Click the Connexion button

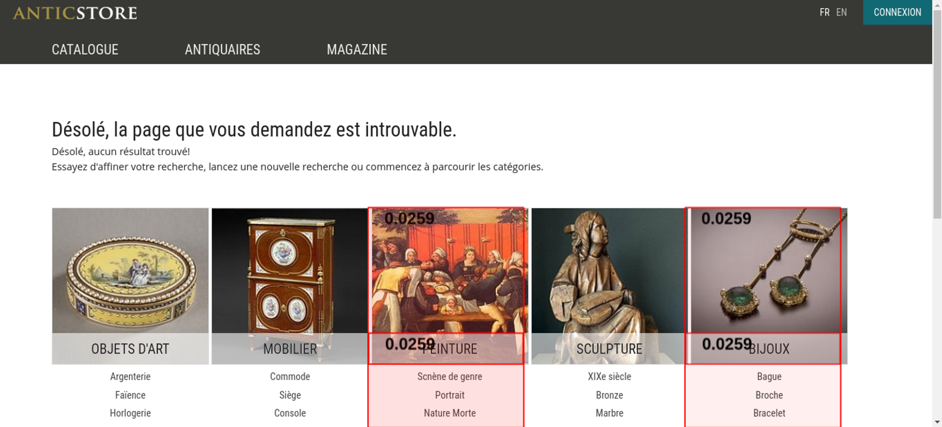click(x=897, y=12)
